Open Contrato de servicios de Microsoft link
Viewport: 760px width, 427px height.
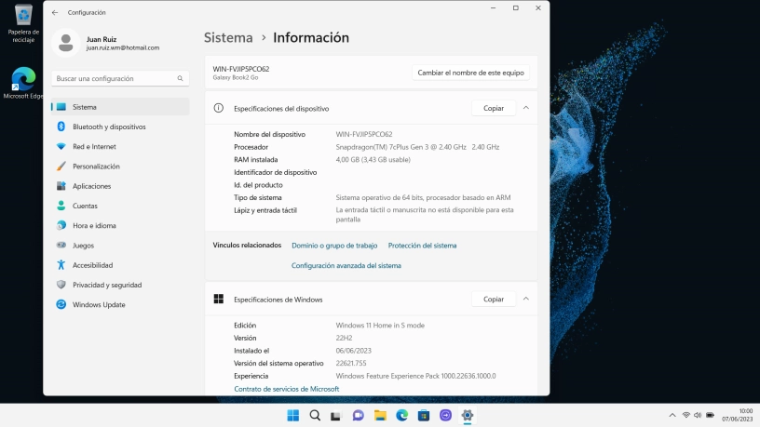287,389
